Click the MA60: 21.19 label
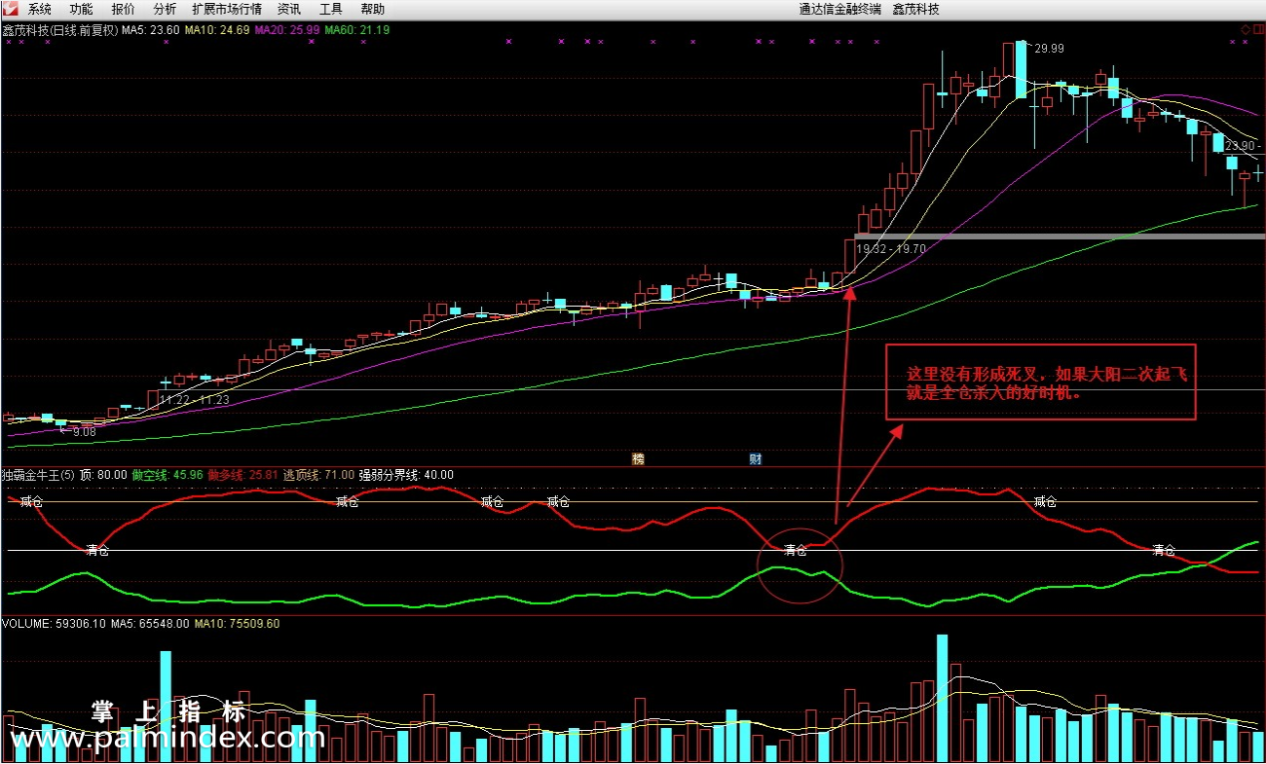 [x=357, y=30]
